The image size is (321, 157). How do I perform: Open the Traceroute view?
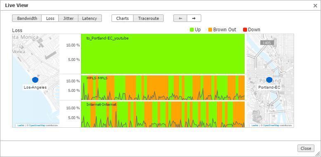[149, 18]
